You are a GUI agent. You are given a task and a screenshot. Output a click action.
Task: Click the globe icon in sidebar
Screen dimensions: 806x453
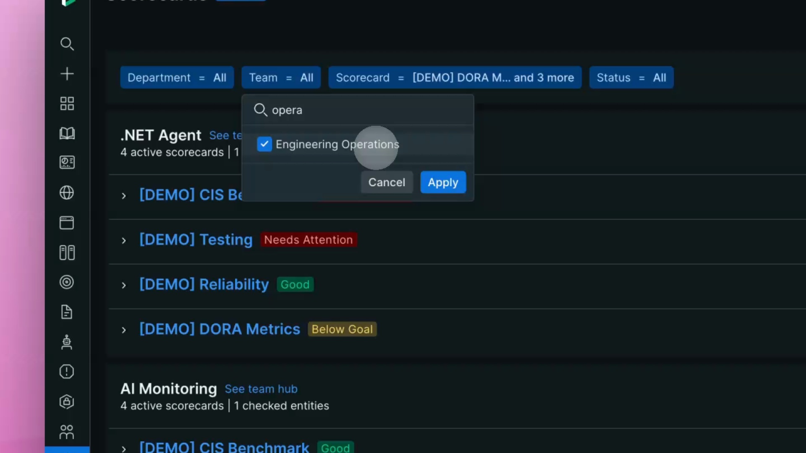pyautogui.click(x=67, y=193)
